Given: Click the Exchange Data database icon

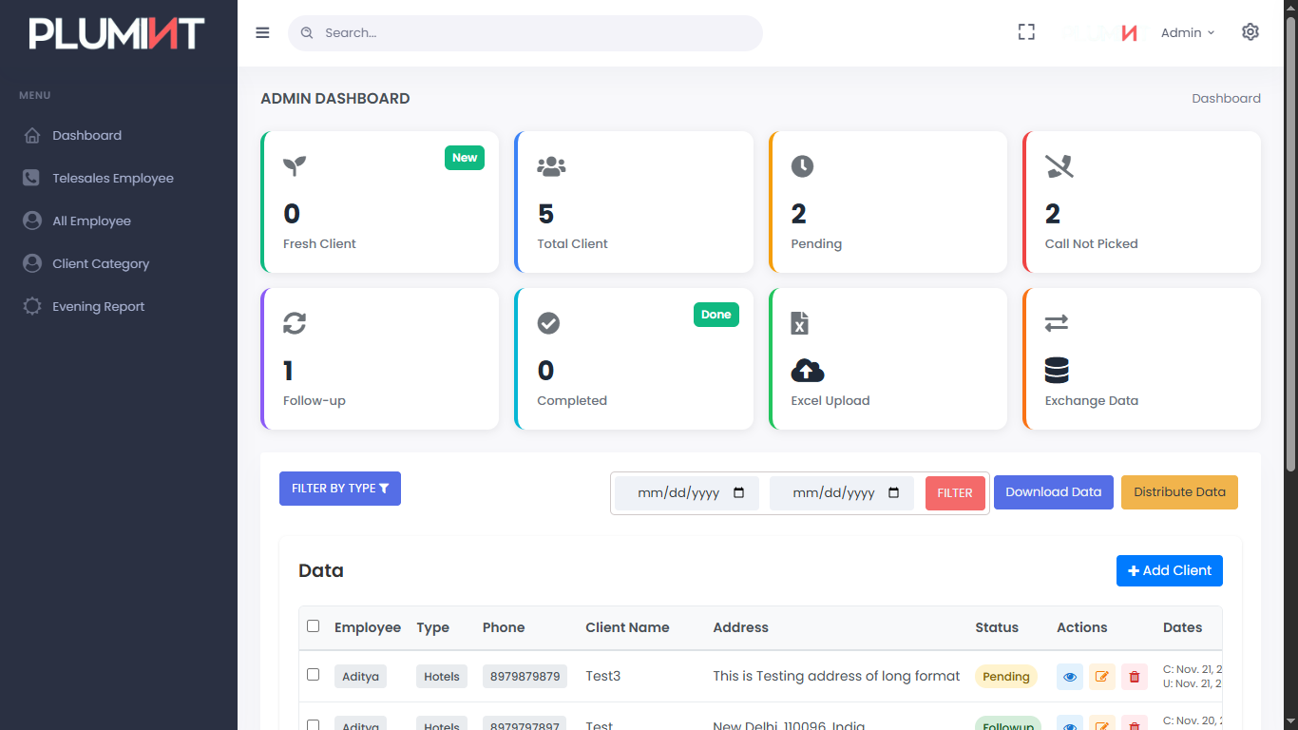Looking at the screenshot, I should (1056, 371).
